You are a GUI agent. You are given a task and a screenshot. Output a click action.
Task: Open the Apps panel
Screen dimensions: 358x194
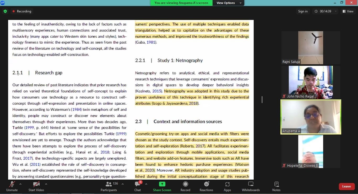click(x=227, y=186)
